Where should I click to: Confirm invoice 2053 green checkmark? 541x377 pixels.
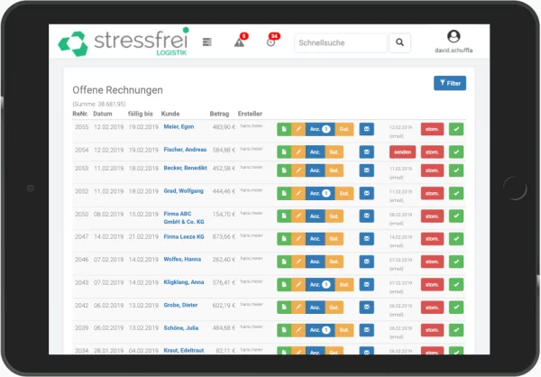[x=456, y=170]
